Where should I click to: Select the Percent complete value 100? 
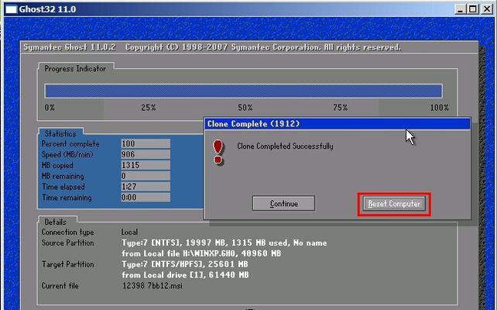pyautogui.click(x=146, y=143)
